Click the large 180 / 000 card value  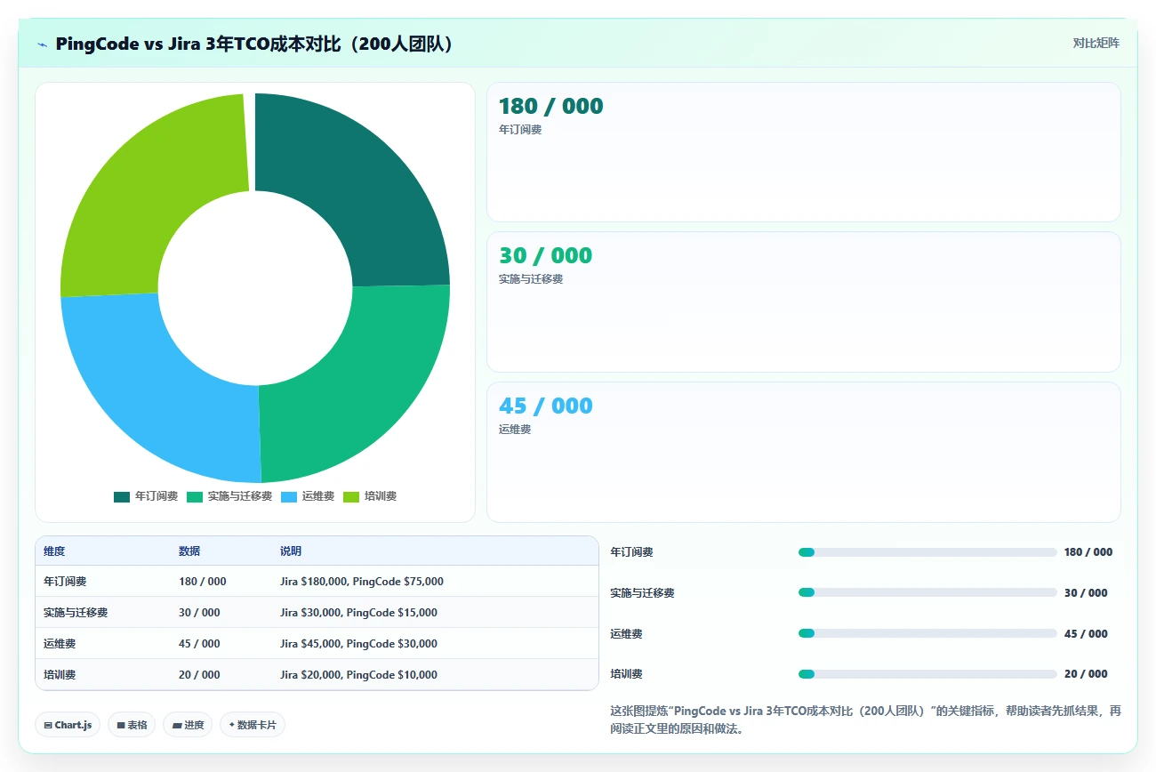tap(550, 106)
